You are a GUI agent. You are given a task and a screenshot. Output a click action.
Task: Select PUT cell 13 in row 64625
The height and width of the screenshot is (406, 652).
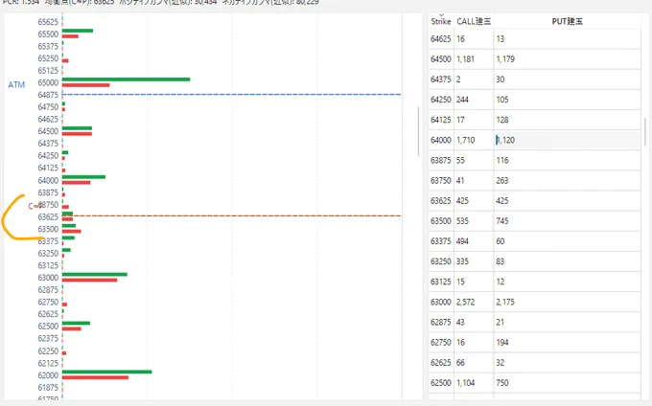pyautogui.click(x=500, y=39)
